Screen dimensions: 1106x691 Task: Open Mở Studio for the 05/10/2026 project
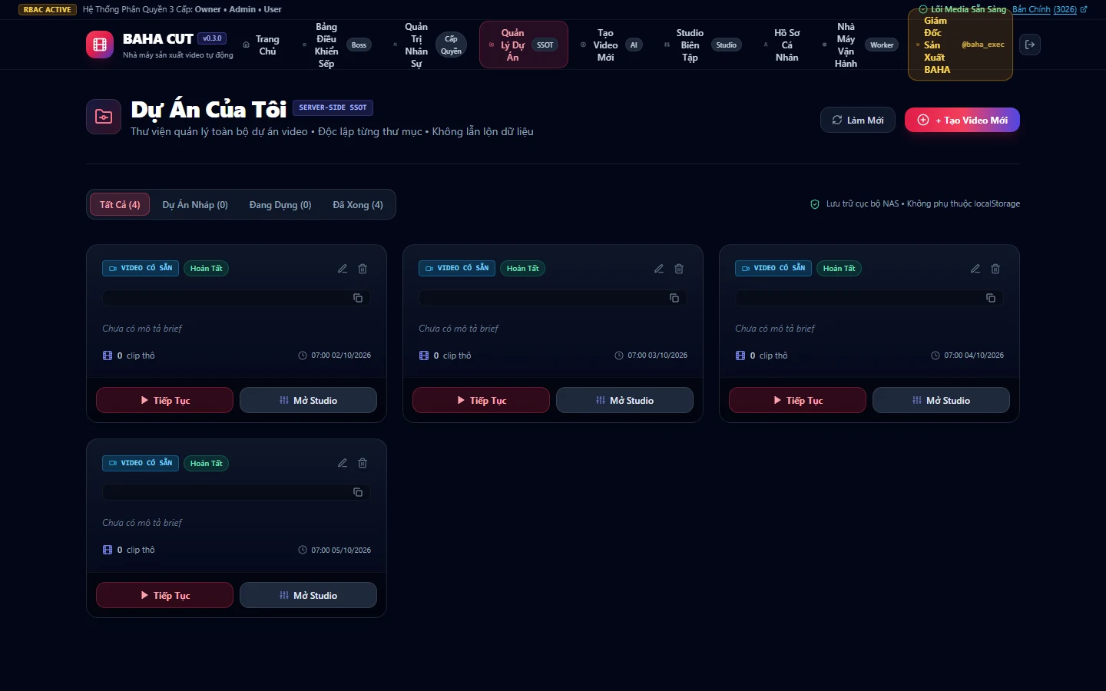point(308,595)
